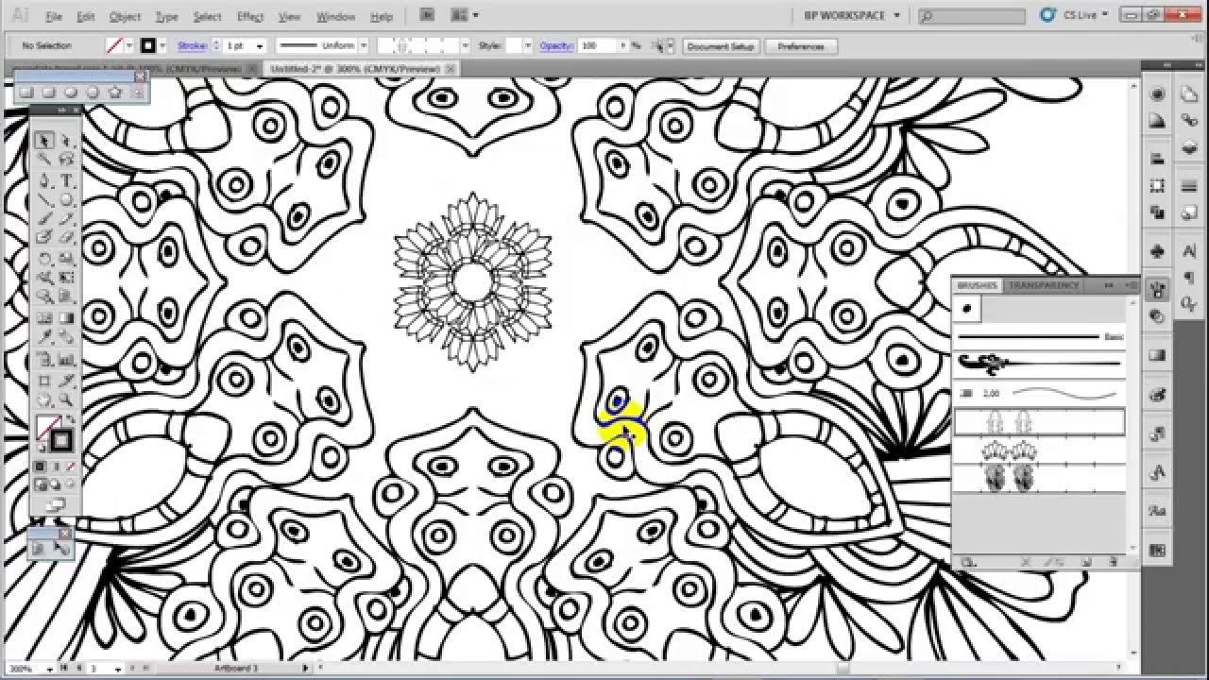Open the Character panel icon in dock

(1190, 252)
